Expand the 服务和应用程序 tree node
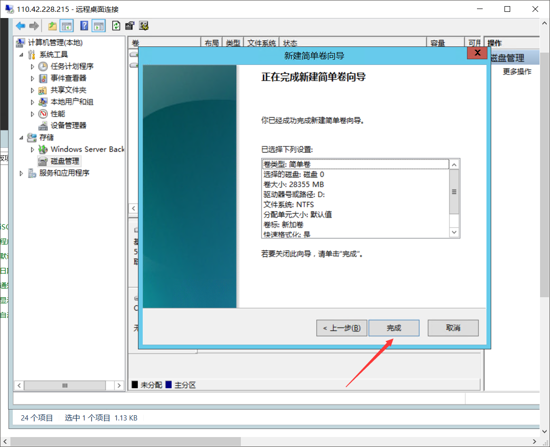The image size is (550, 447). pyautogui.click(x=21, y=173)
